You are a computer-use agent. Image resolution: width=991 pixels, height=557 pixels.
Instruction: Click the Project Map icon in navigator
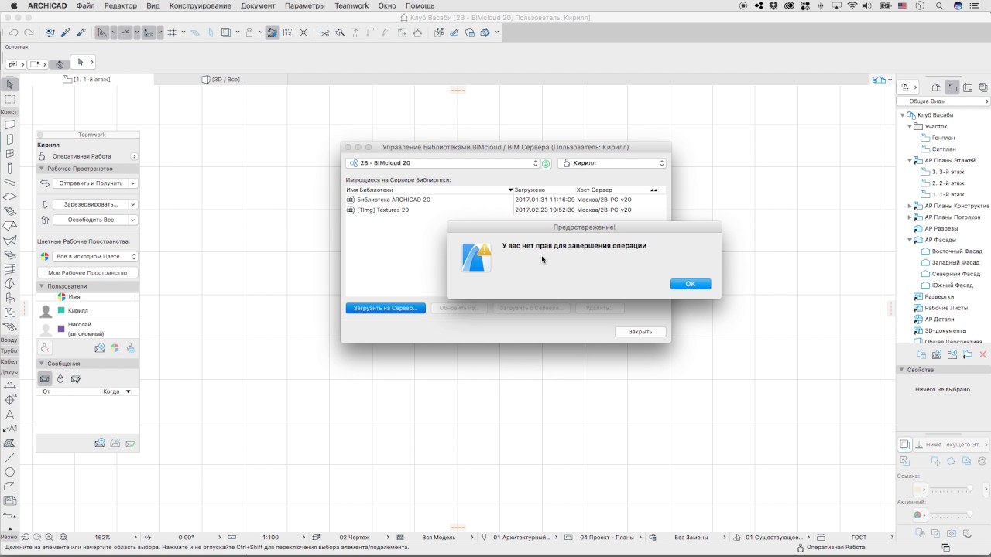point(936,87)
